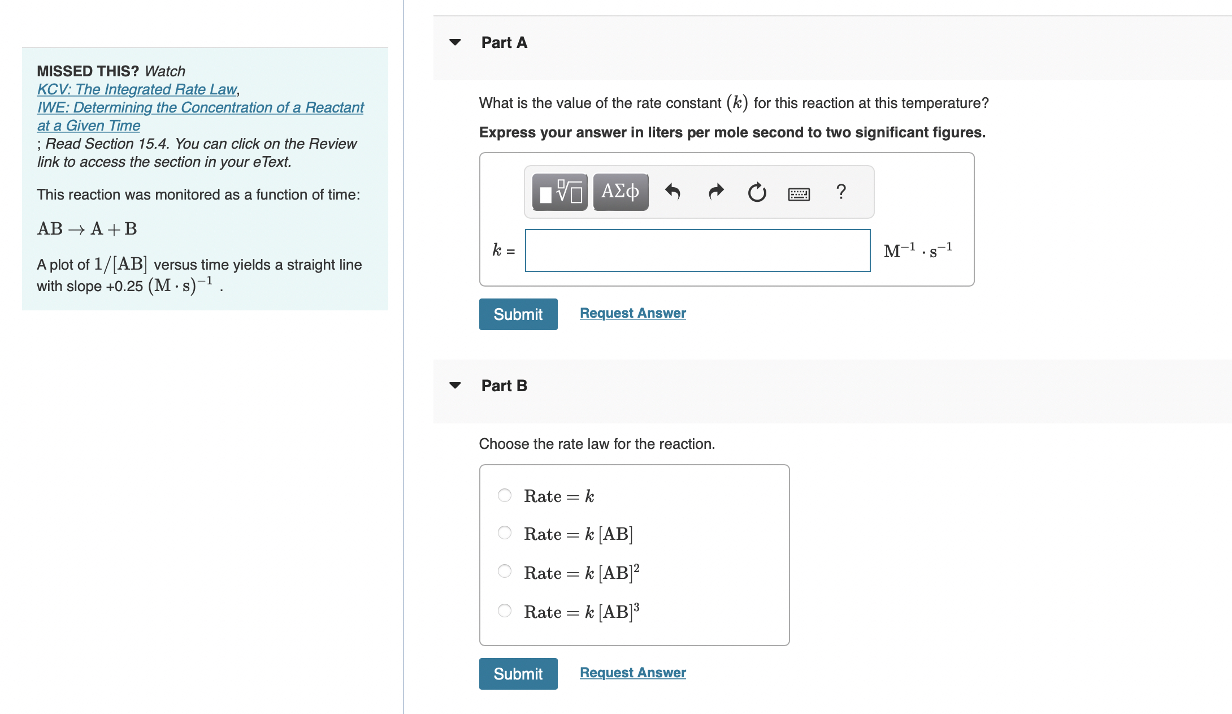This screenshot has width=1232, height=714.
Task: Submit the Part A answer
Action: point(518,314)
